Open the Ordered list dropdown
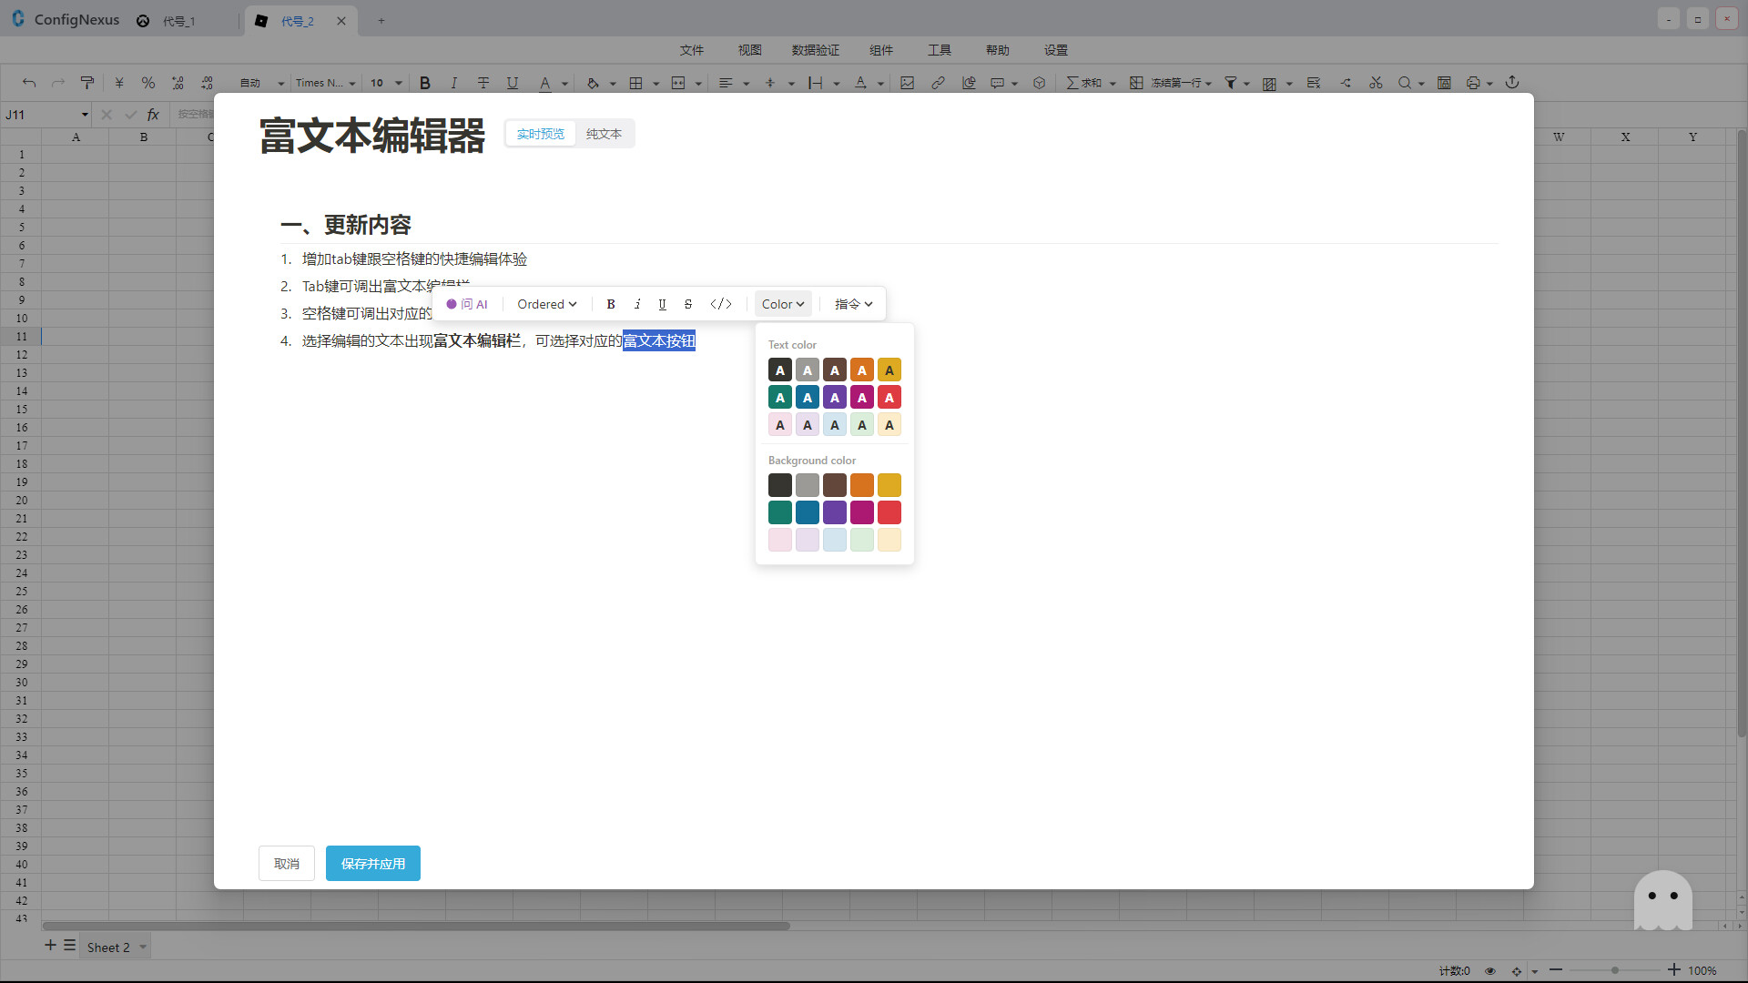The image size is (1748, 983). click(545, 303)
